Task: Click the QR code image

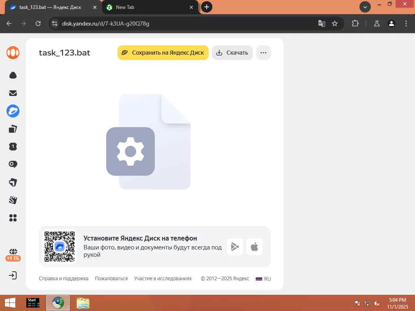Action: [x=60, y=247]
